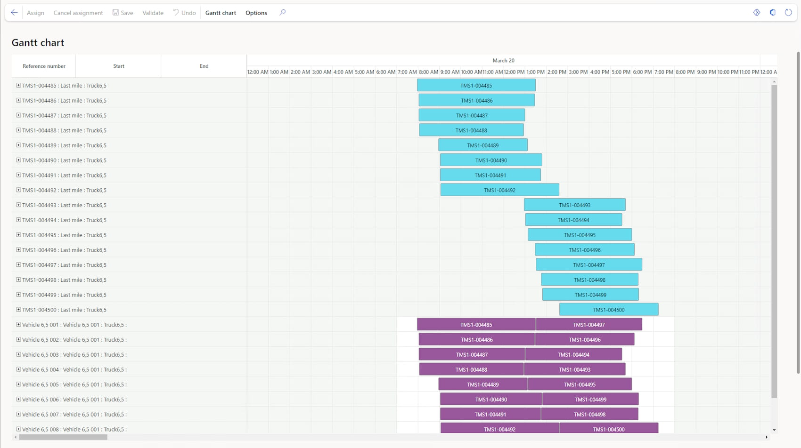The height and width of the screenshot is (448, 801).
Task: Select the purple TMS1-004497 bar for Vehicle 001
Action: coord(588,325)
